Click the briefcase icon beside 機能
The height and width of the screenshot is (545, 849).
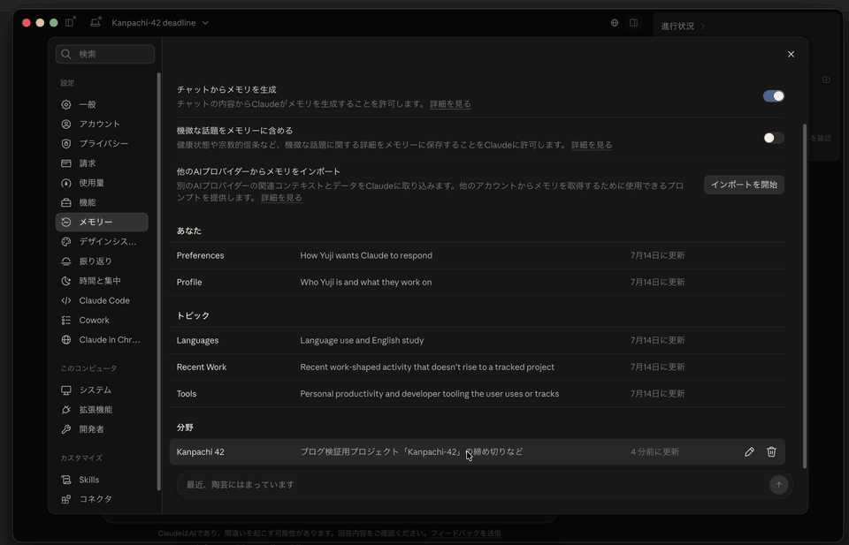(66, 202)
